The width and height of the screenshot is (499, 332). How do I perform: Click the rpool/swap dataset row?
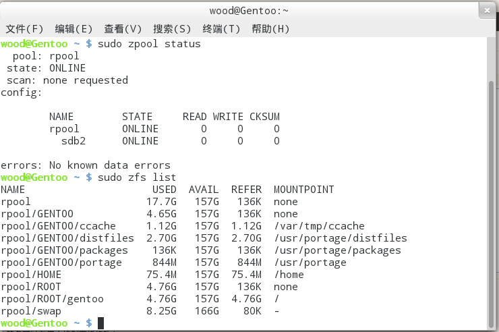(140, 311)
